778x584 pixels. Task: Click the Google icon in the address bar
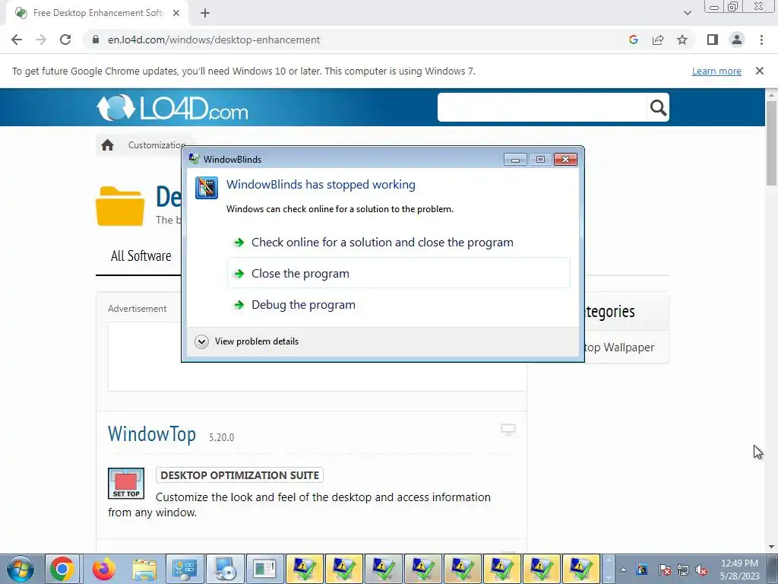[633, 40]
